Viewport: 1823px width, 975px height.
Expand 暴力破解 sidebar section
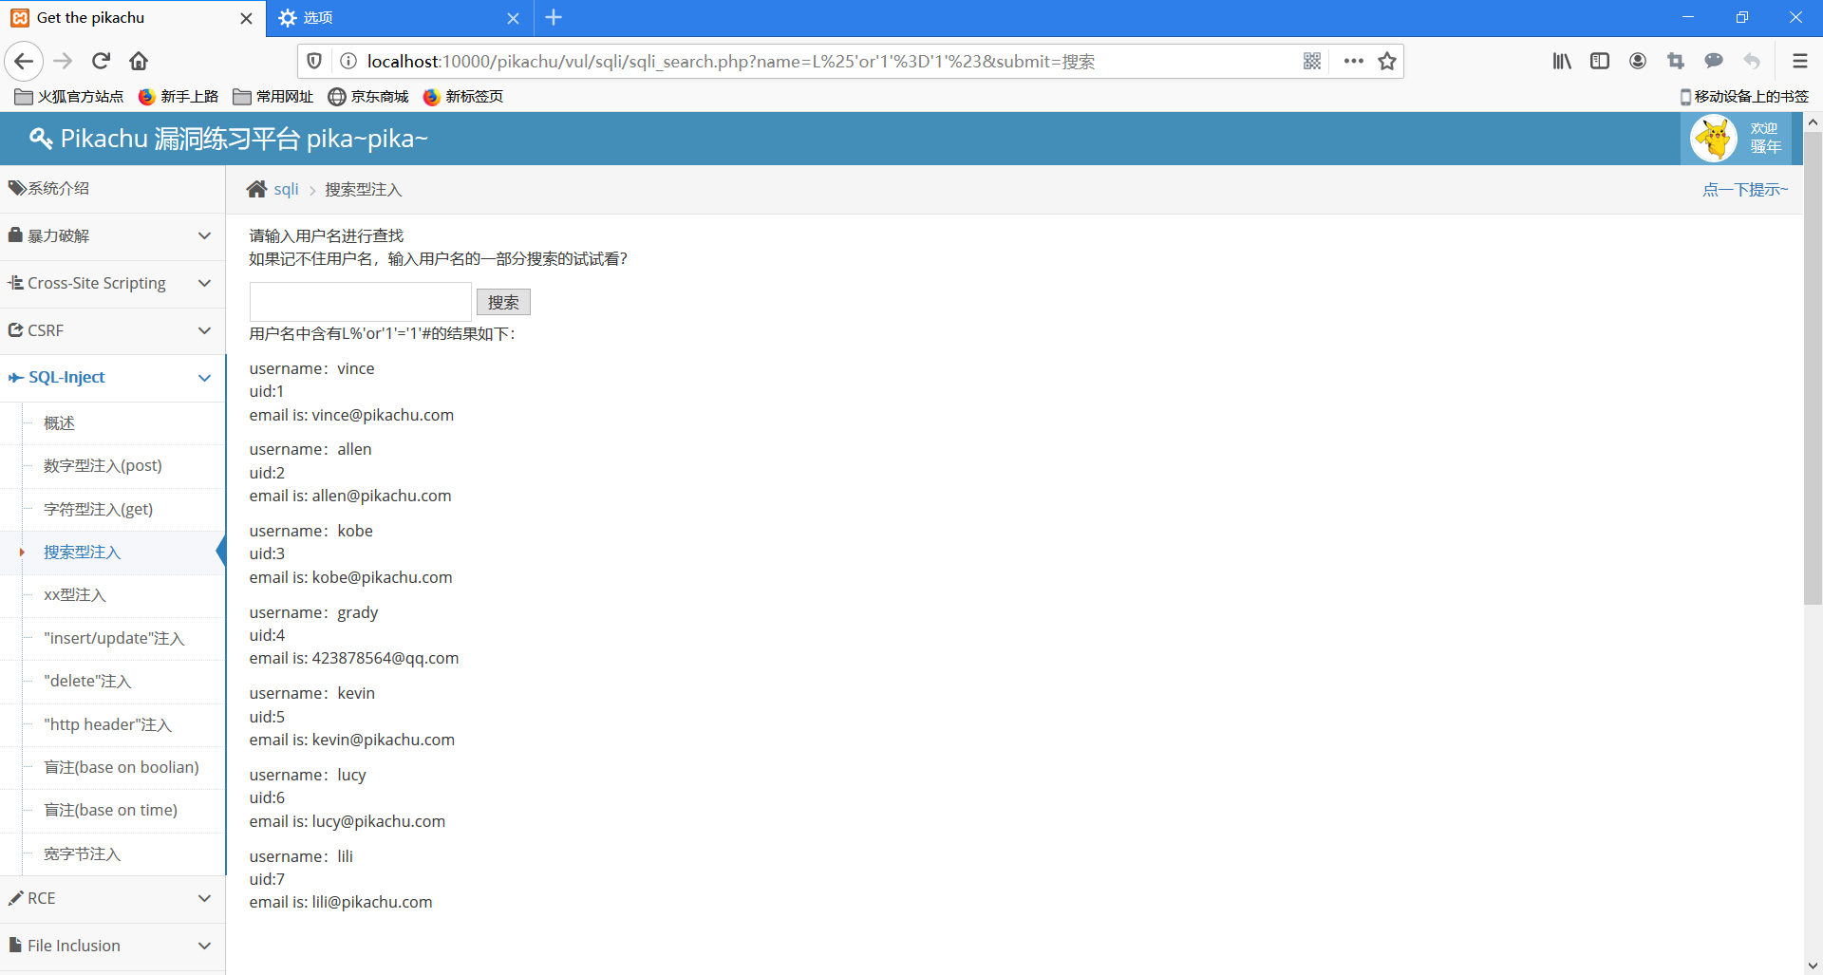coord(112,235)
